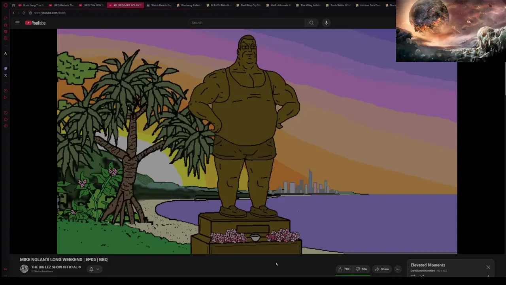The height and width of the screenshot is (285, 506).
Task: Click the 'MIKE NOLAN'S LONG WEEKEND | EP05 | BBQ' title
Action: [64, 260]
